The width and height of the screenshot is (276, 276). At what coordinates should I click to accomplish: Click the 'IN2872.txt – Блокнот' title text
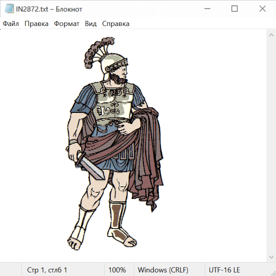tap(49, 9)
